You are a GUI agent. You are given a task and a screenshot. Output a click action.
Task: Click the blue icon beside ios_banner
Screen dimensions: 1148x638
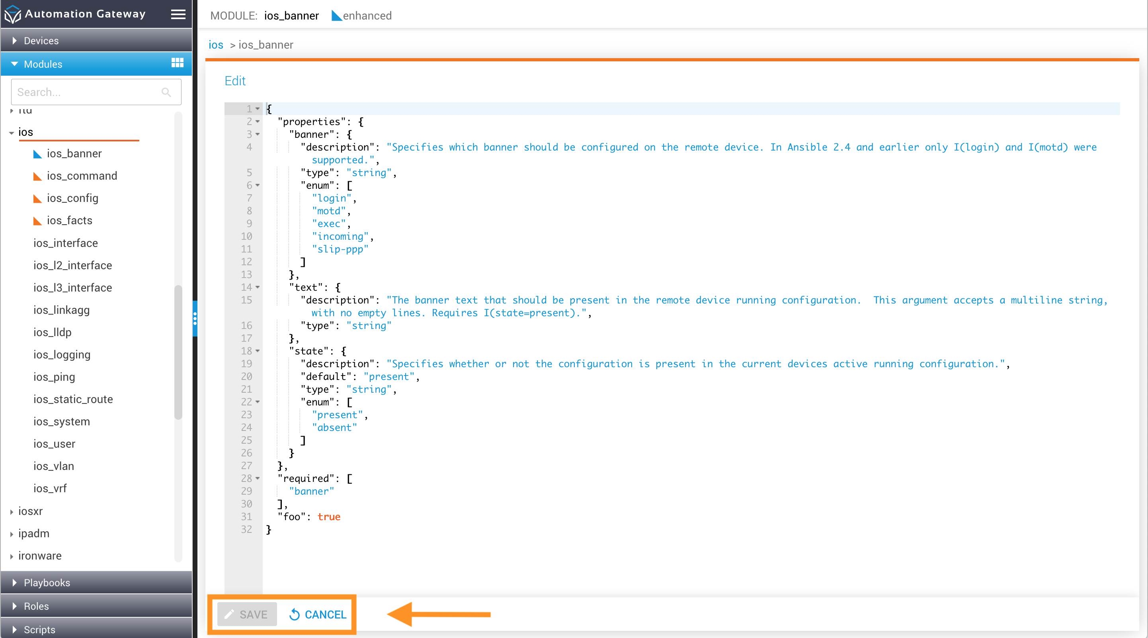coord(38,154)
